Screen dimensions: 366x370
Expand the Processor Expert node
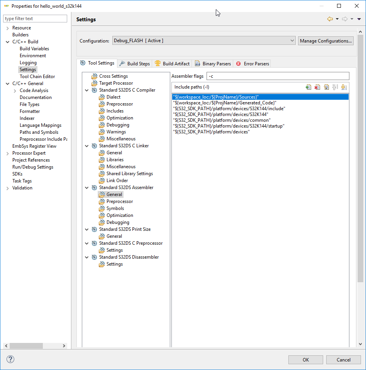click(8, 153)
